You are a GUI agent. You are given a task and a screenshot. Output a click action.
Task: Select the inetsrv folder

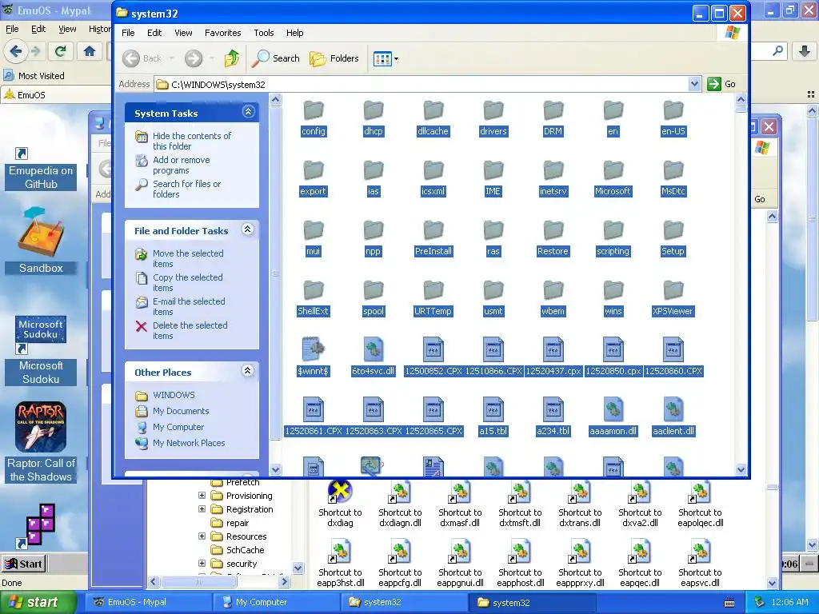pyautogui.click(x=553, y=178)
